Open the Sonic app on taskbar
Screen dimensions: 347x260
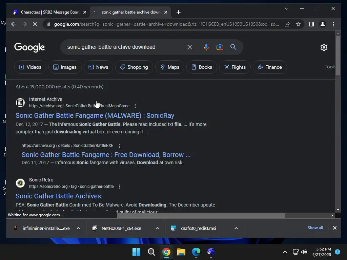[211, 252]
